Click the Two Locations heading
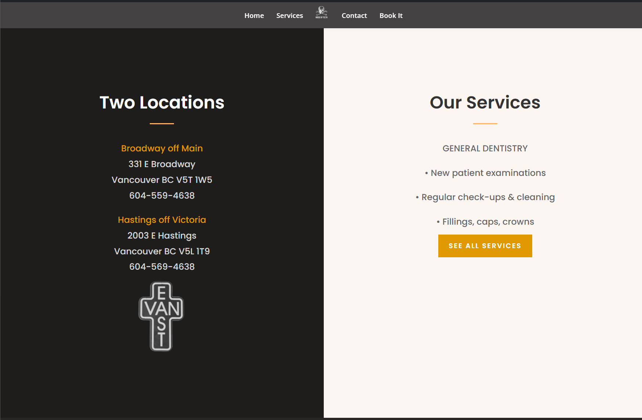The height and width of the screenshot is (420, 642). (162, 102)
